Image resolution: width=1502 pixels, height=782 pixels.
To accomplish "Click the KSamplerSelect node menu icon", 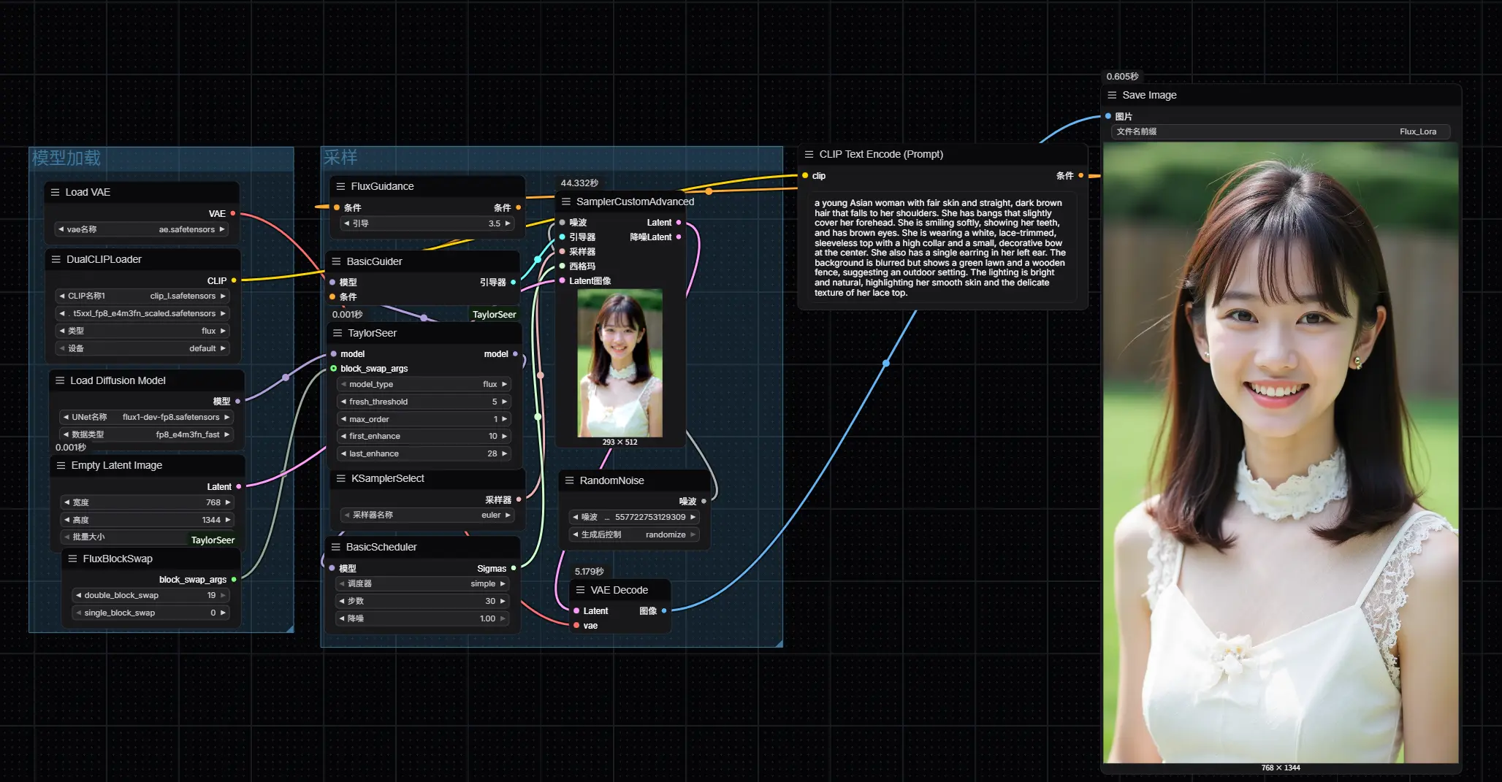I will click(340, 478).
